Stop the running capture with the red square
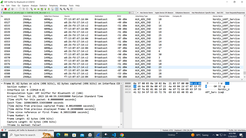This screenshot has width=246, height=138. tap(5, 9)
